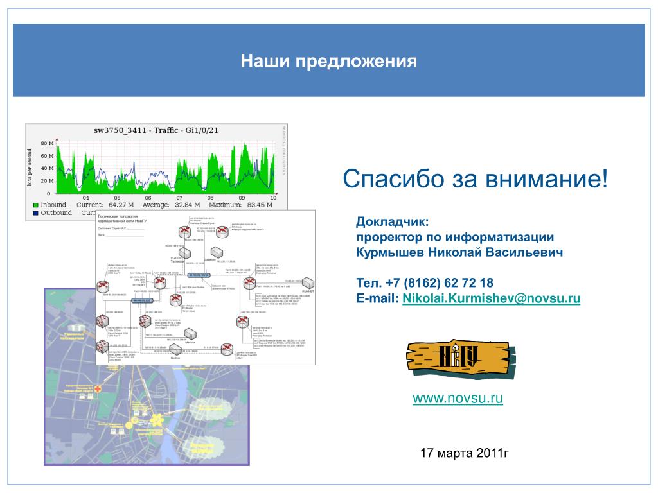Viewport: 658px width, 493px height.
Task: Click the RUNNET node in topology diagram
Action: pos(308,283)
